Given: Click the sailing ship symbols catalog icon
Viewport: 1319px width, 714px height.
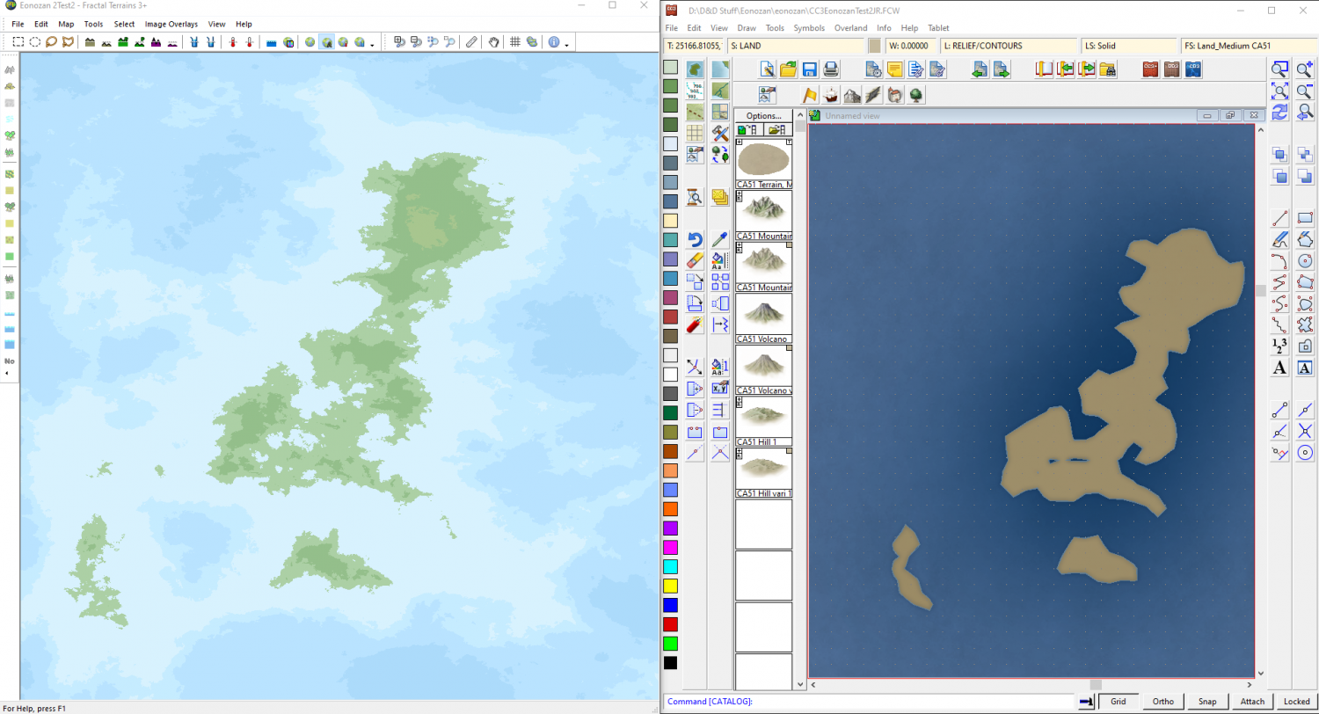Looking at the screenshot, I should 830,95.
